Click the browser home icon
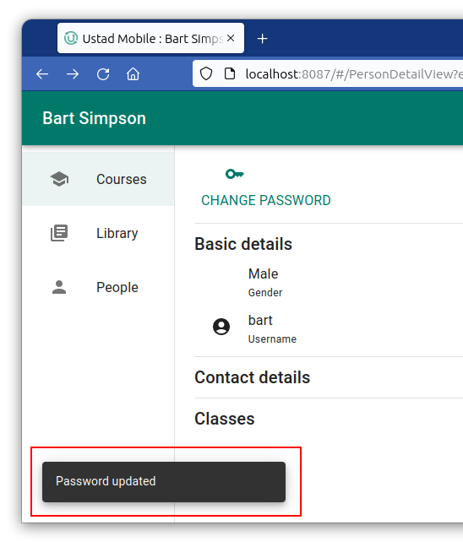The height and width of the screenshot is (547, 463). (133, 74)
